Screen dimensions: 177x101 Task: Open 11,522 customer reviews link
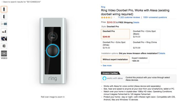(129, 17)
